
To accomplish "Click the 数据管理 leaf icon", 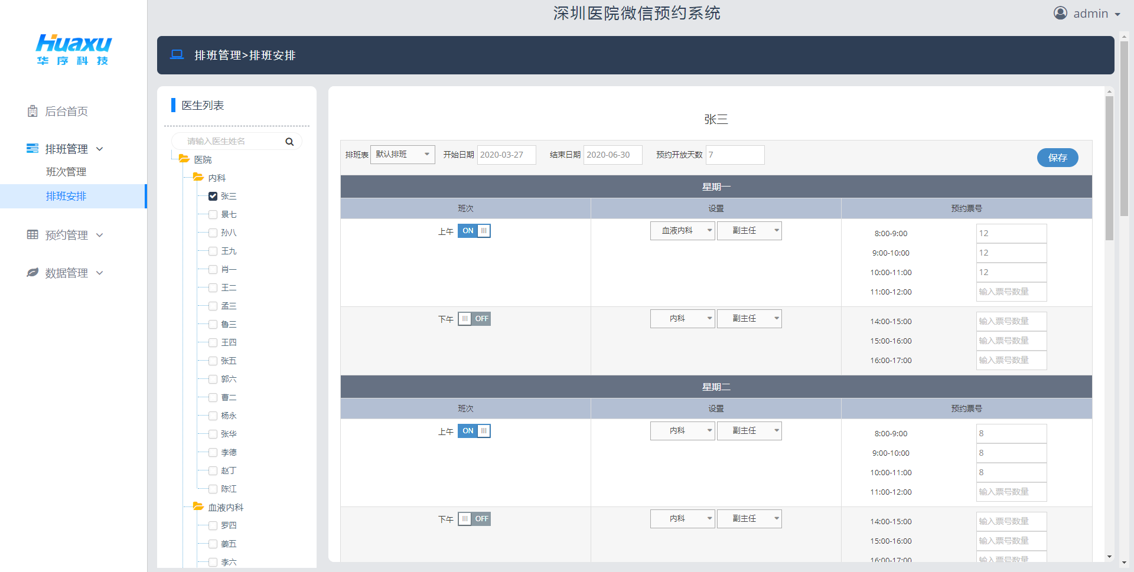I will pos(32,273).
